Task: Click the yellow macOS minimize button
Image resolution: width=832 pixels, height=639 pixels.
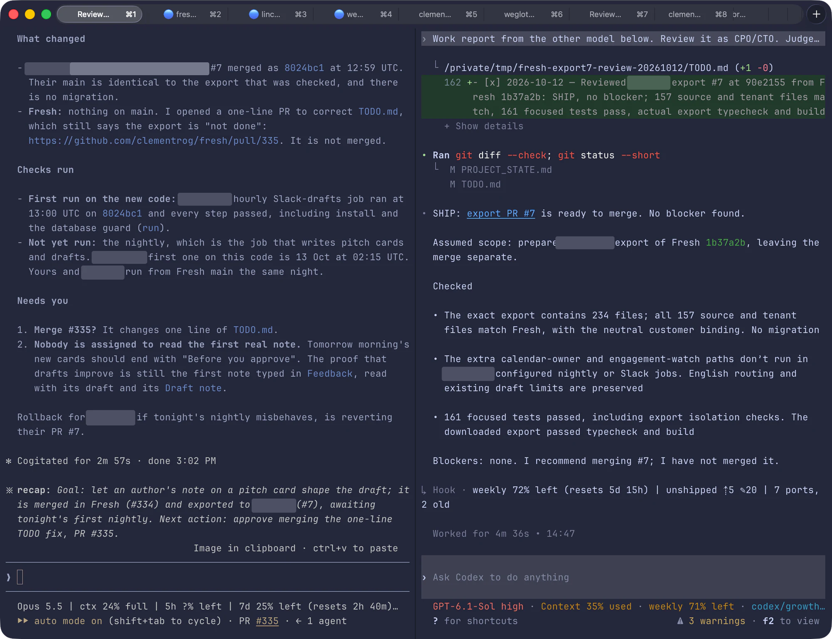Action: pos(30,14)
